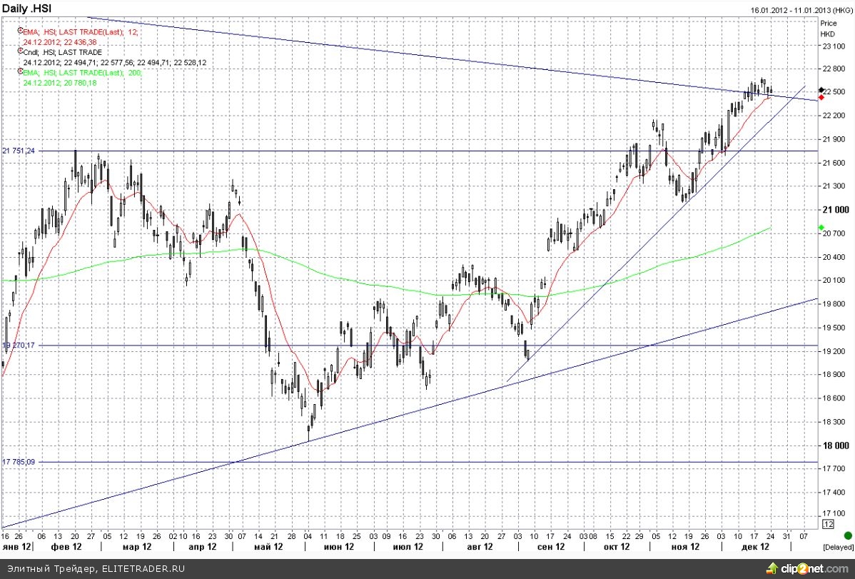
Task: Click the red 12-period EMA legend icon
Action: click(20, 32)
